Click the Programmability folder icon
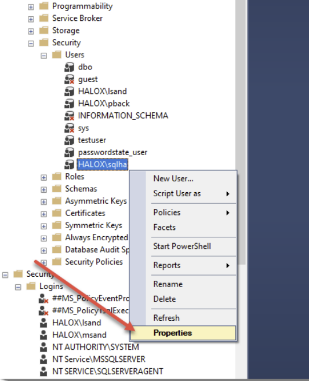 click(x=44, y=6)
